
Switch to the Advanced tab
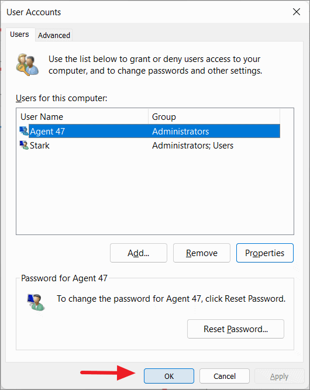click(54, 35)
